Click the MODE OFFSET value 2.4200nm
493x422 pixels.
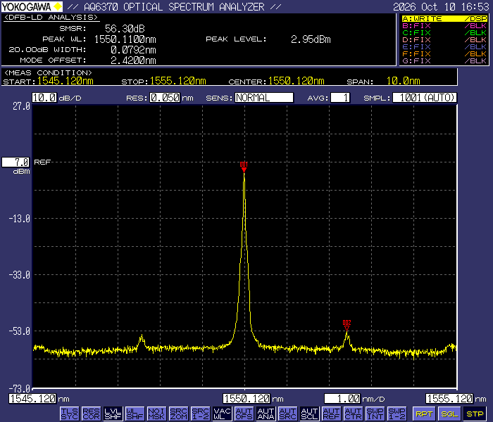click(x=133, y=60)
